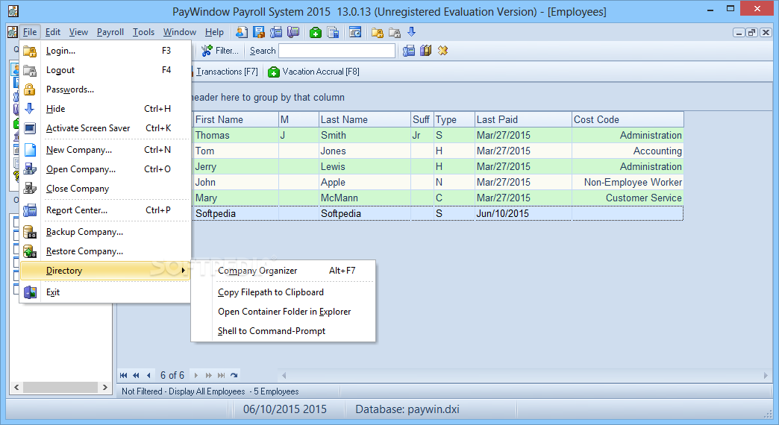Click the blue fax machine icon in the top toolbar
The height and width of the screenshot is (425, 779).
[x=276, y=32]
